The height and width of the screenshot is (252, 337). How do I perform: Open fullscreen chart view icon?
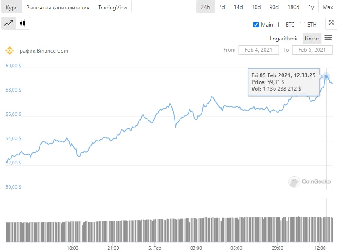pyautogui.click(x=331, y=23)
